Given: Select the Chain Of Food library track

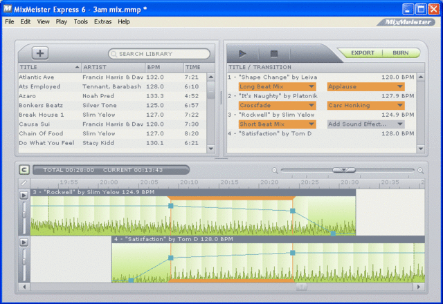Looking at the screenshot, I should point(112,133).
